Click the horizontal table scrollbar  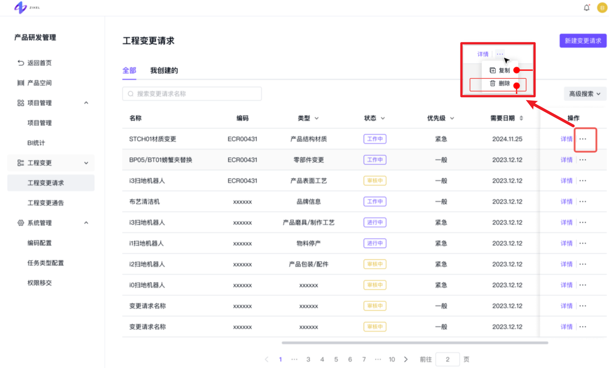coord(415,343)
